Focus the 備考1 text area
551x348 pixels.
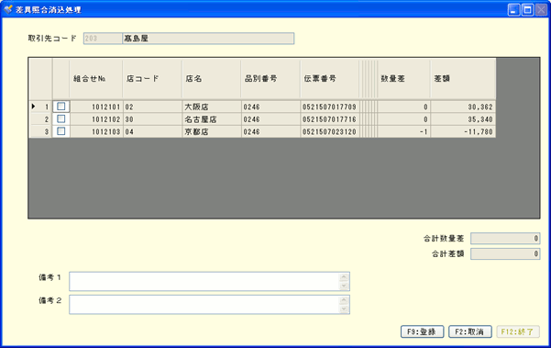point(209,282)
